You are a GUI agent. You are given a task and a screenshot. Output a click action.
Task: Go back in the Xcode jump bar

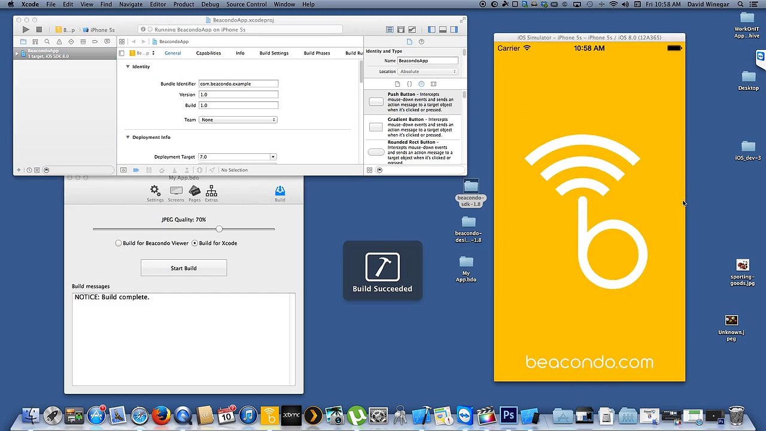(133, 41)
